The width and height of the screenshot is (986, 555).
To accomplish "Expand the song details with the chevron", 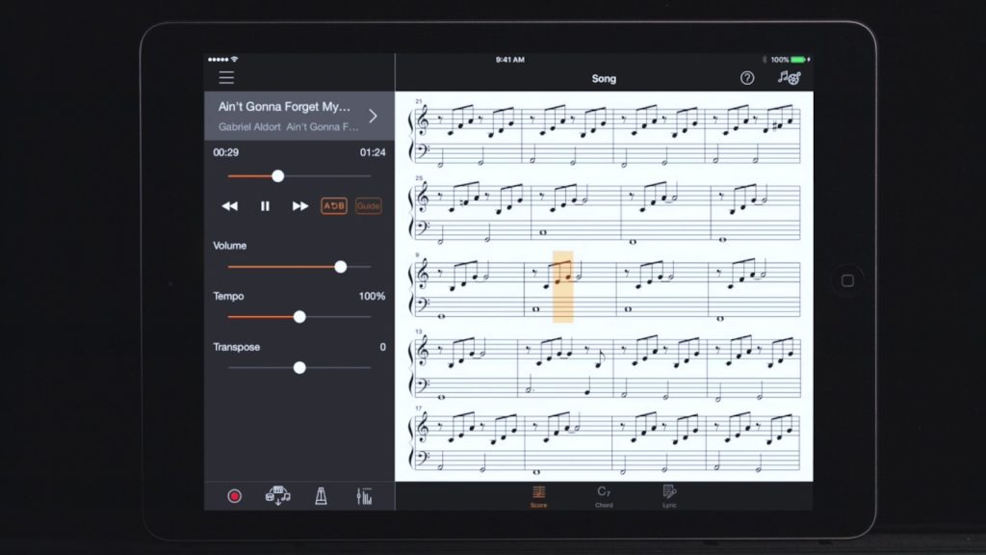I will point(376,116).
